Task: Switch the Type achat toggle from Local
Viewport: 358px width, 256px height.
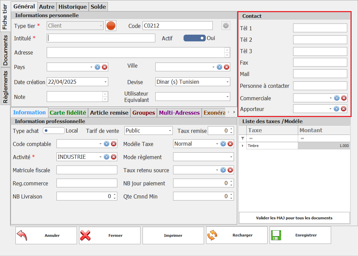Action: pyautogui.click(x=53, y=131)
